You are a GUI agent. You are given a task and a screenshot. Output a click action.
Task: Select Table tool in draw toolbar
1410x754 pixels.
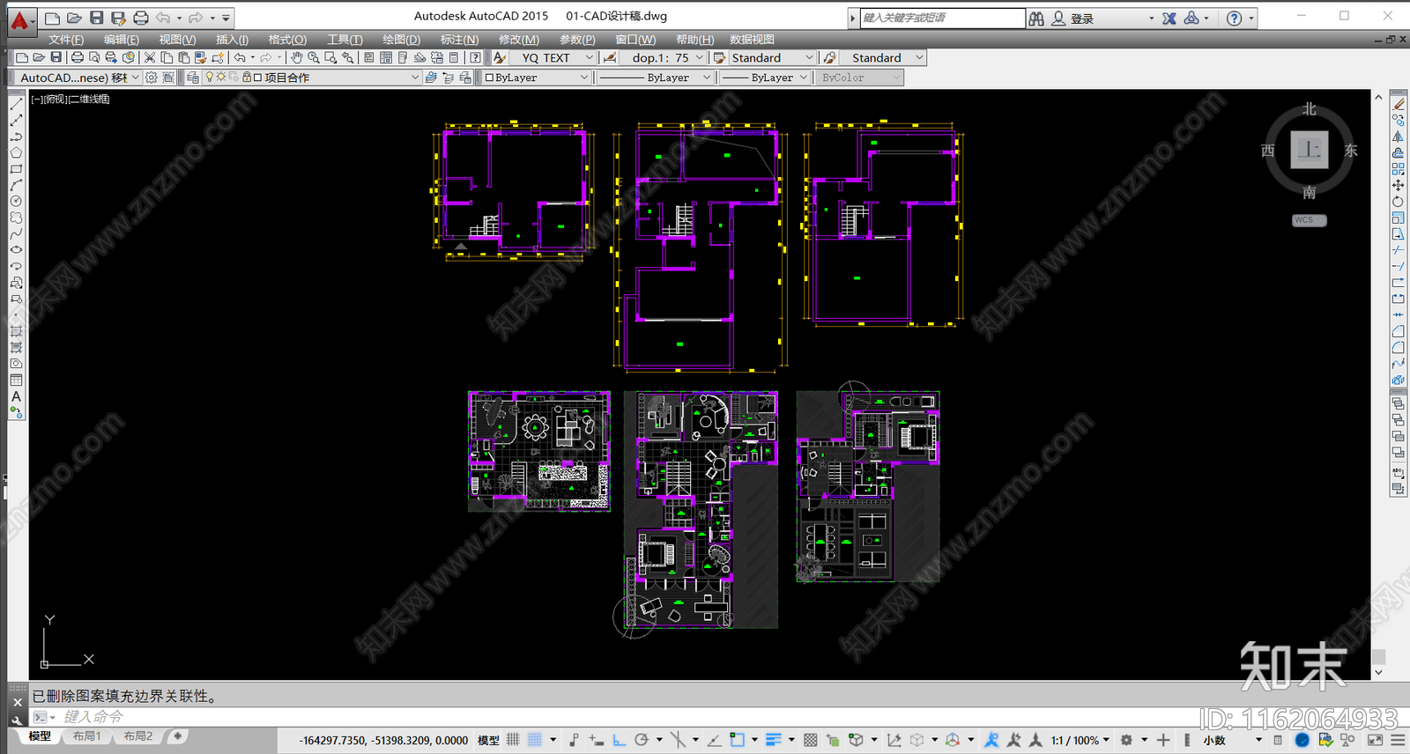click(16, 380)
